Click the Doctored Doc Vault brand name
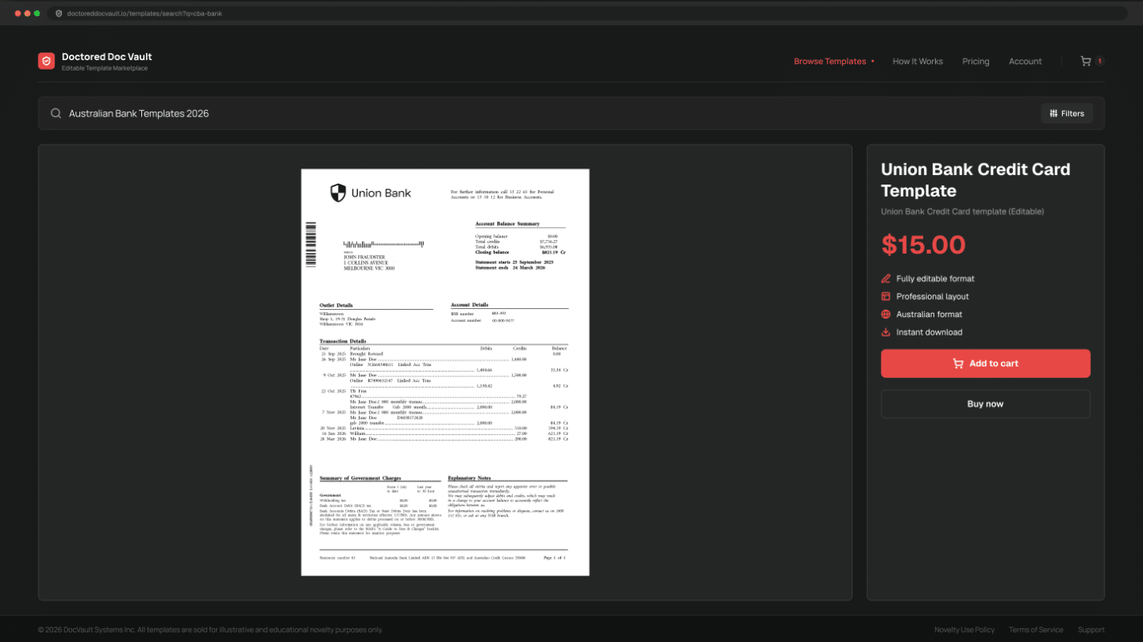The height and width of the screenshot is (642, 1143). click(107, 57)
